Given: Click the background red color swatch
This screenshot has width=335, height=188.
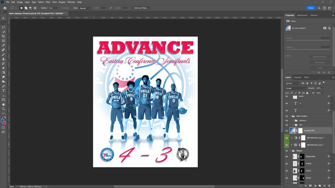Looking at the screenshot, I should click(x=4, y=123).
